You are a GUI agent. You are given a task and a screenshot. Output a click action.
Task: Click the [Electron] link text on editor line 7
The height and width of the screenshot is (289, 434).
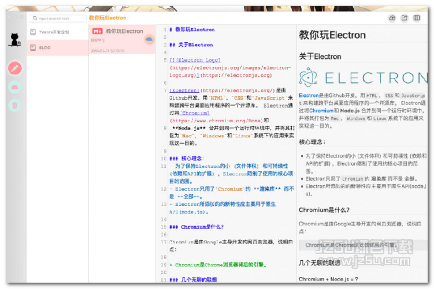tap(184, 91)
